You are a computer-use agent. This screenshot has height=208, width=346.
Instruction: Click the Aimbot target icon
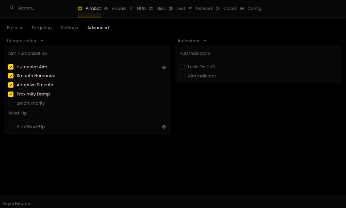pos(80,9)
